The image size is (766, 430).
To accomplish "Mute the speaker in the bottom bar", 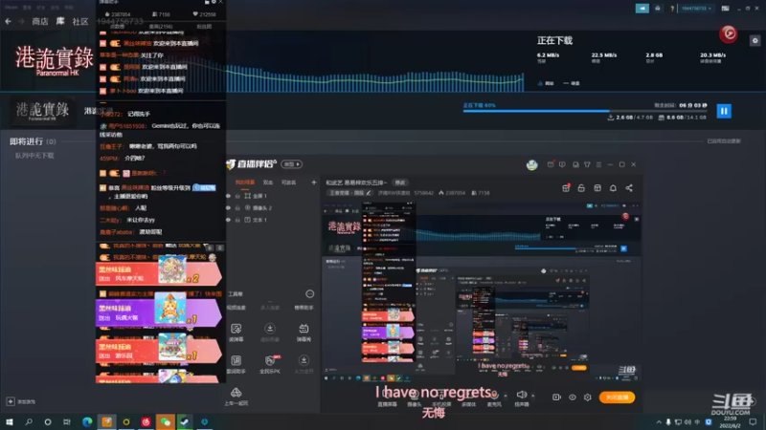I will 522,395.
